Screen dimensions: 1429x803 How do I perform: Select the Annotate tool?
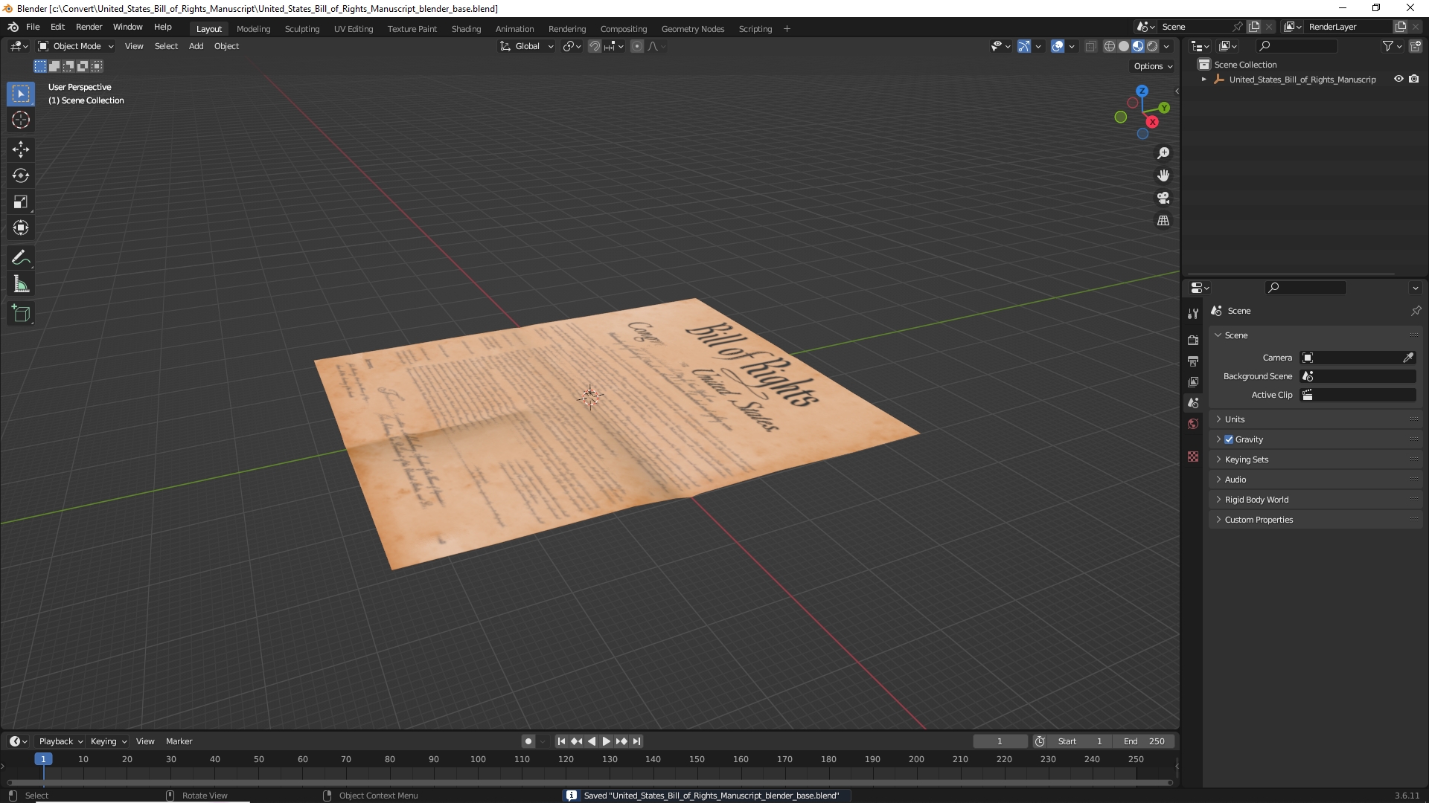point(21,258)
